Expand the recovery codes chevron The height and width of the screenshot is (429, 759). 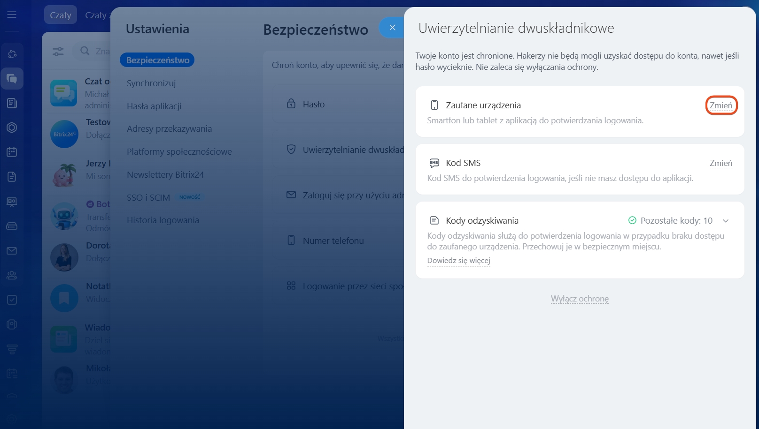point(726,221)
